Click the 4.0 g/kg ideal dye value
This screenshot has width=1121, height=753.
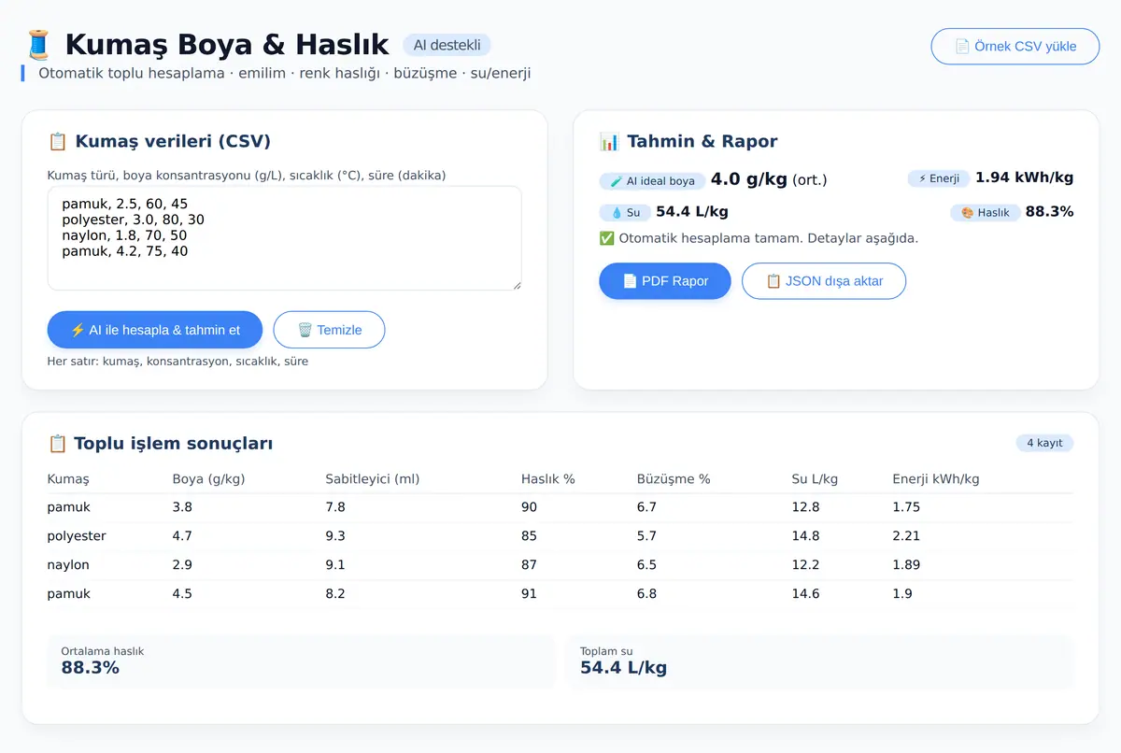[749, 179]
